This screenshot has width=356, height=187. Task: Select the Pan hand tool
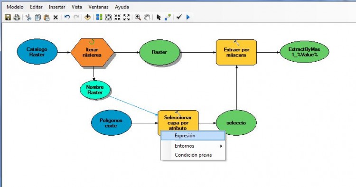pyautogui.click(x=147, y=17)
